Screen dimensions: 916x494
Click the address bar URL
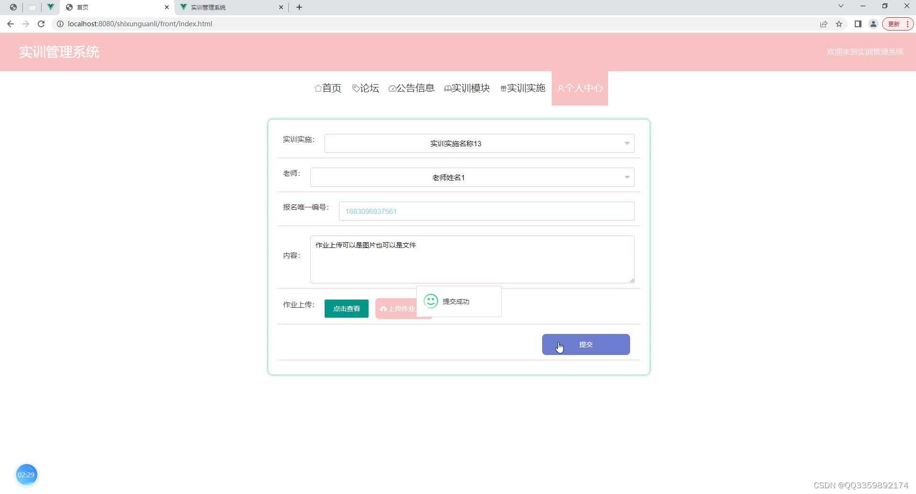pyautogui.click(x=140, y=24)
